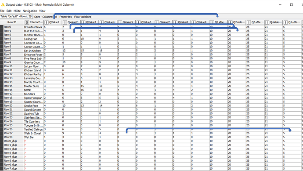Viewport: 303px width, 171px height.
Task: Click the integer type icon of Q3+Me column
Action: coord(249,22)
